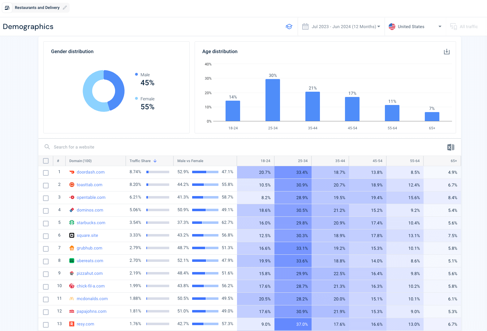Image resolution: width=487 pixels, height=331 pixels.
Task: Click the starbucks.com favicon
Action: pyautogui.click(x=72, y=223)
